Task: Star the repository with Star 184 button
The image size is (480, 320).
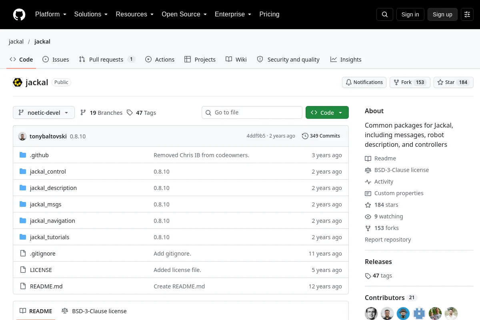Action: 454,82
